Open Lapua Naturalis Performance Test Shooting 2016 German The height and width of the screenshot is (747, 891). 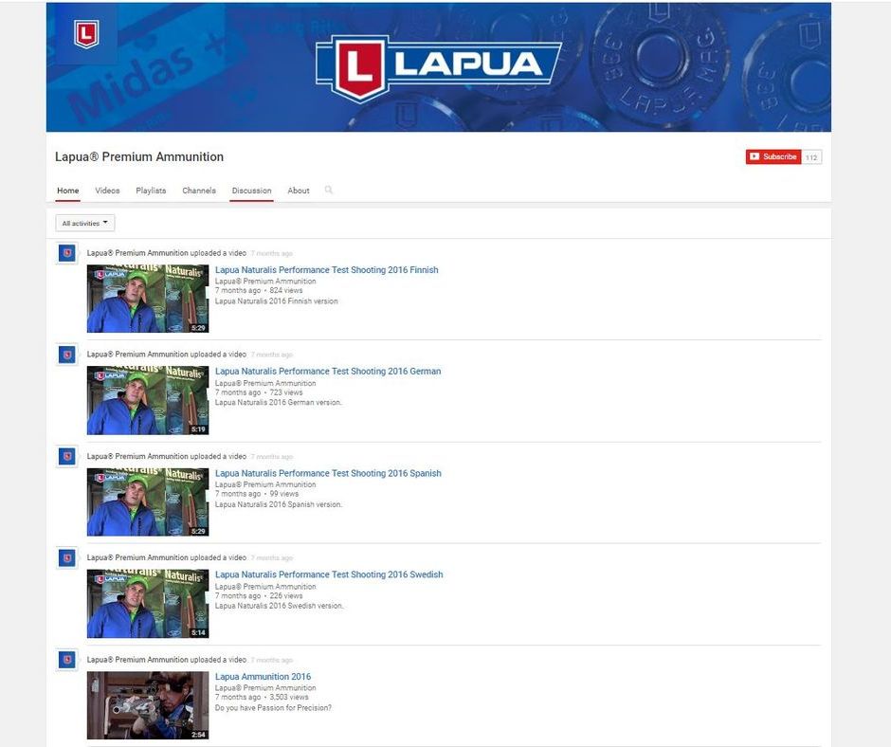pos(328,372)
